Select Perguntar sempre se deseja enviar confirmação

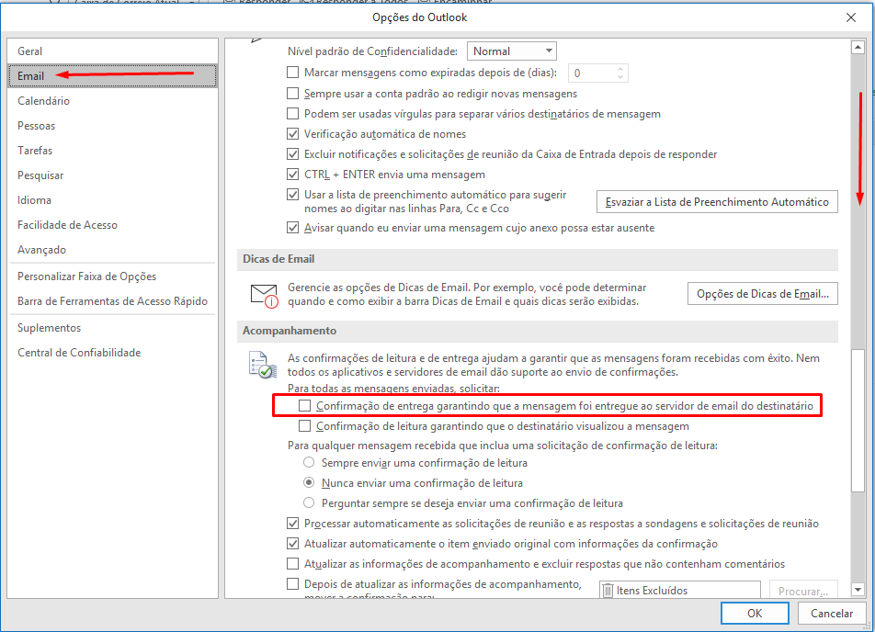pyautogui.click(x=309, y=502)
